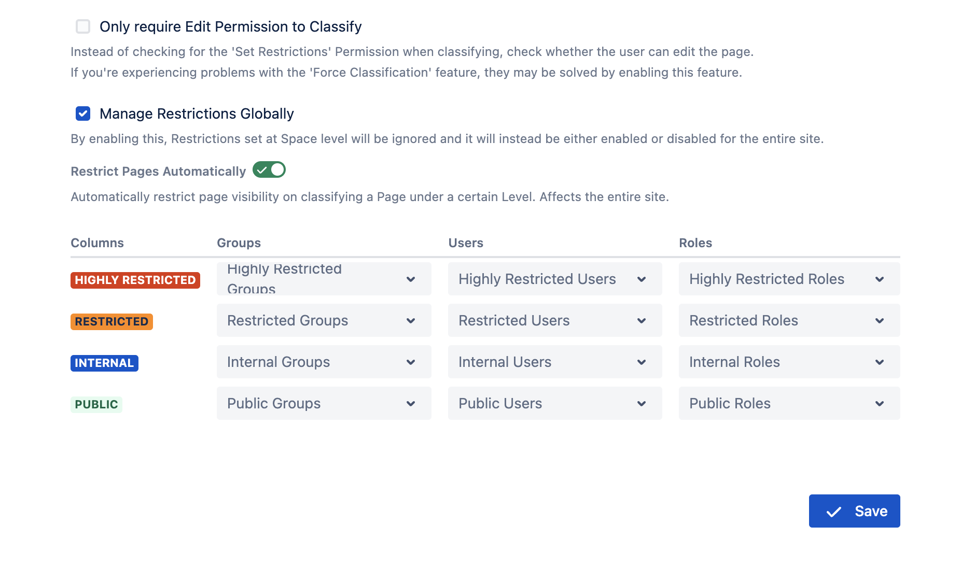975x568 pixels.
Task: Disable Restrict Pages Automatically toggle
Action: pyautogui.click(x=269, y=170)
